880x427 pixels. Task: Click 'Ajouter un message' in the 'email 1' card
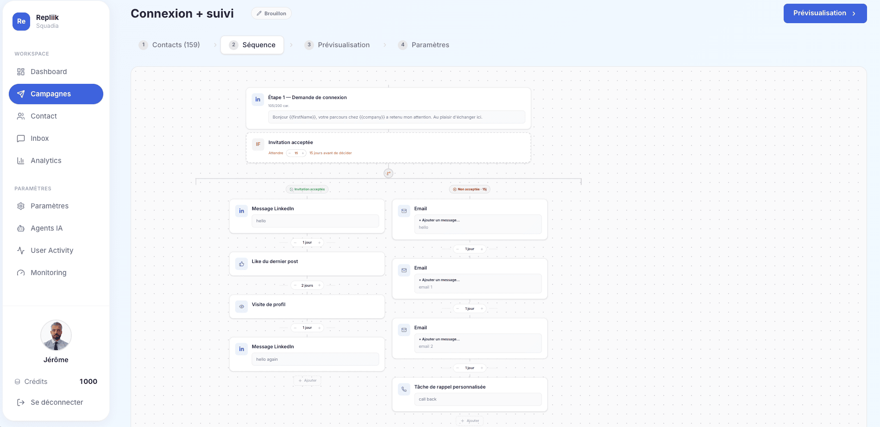[x=440, y=280]
